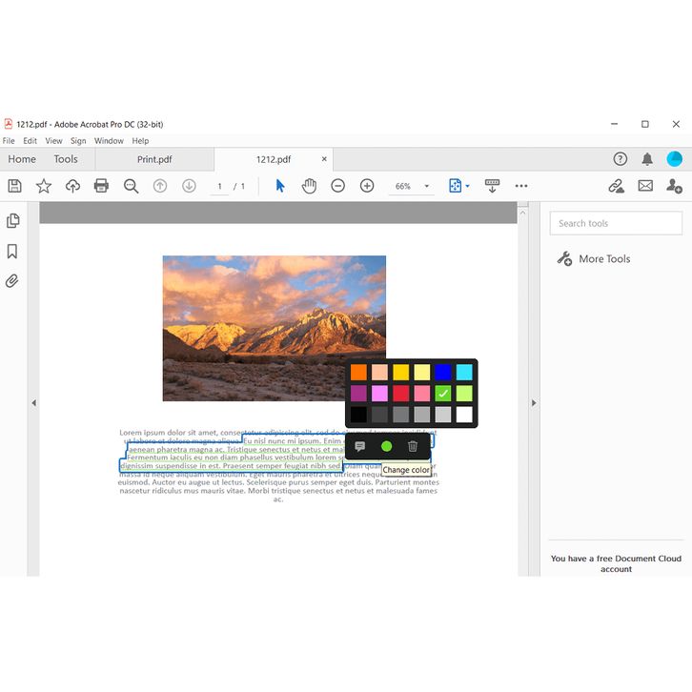Choose the selected green swatch with checkmark

(x=443, y=394)
